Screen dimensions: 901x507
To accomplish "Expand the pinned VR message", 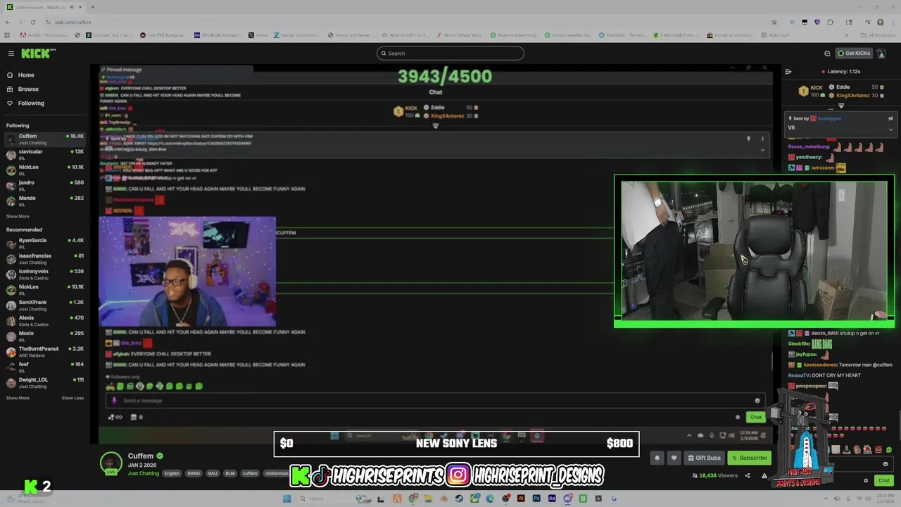I will (x=890, y=129).
